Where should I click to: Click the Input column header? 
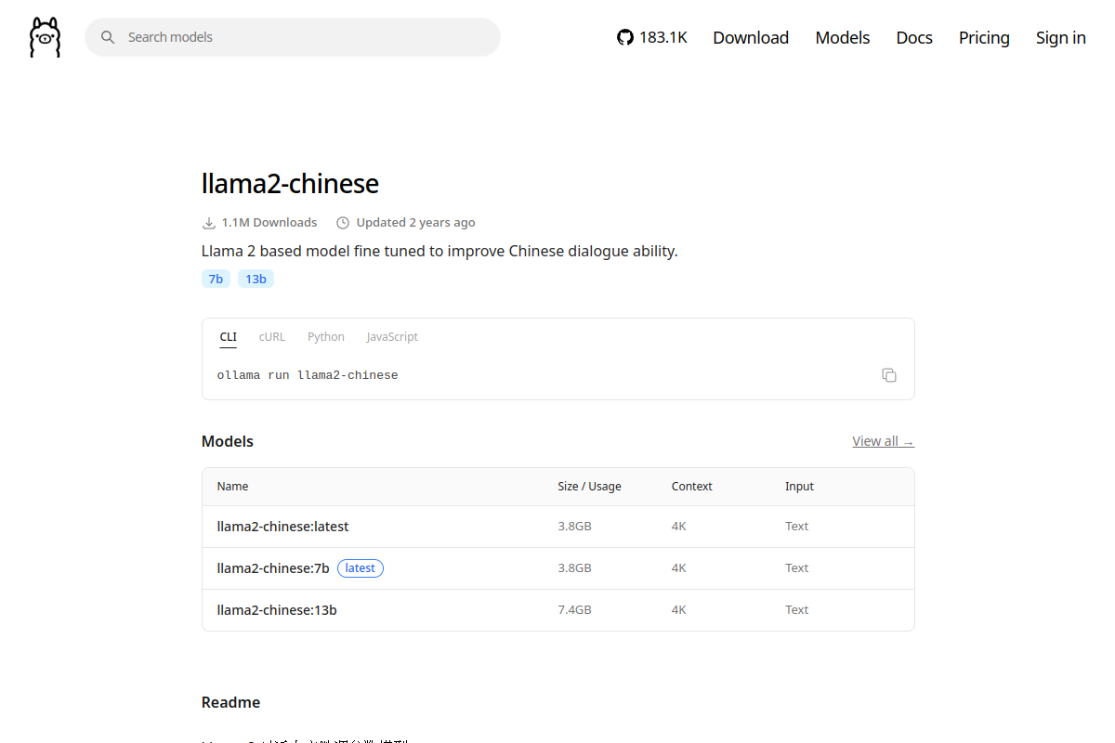799,487
